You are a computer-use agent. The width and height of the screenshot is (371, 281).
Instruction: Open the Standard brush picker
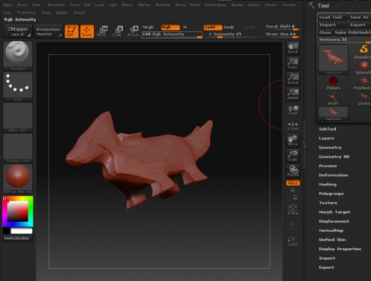18,55
